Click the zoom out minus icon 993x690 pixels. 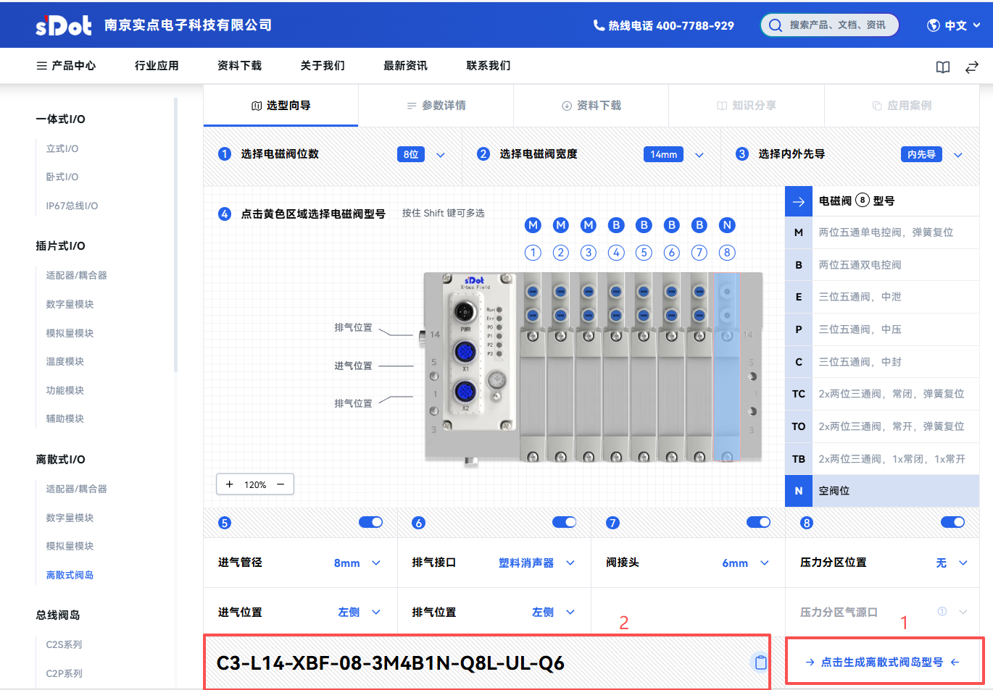click(281, 484)
